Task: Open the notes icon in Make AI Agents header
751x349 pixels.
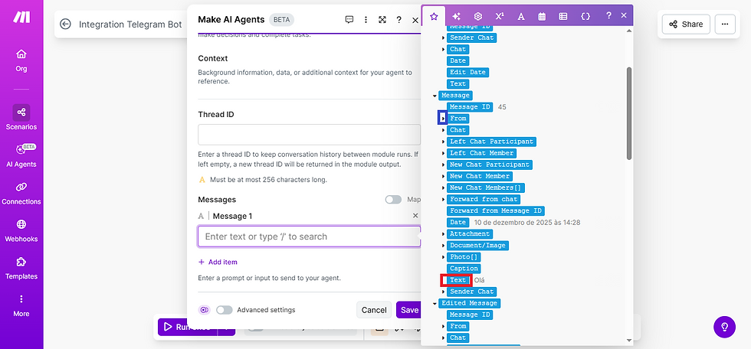Action: [x=349, y=20]
